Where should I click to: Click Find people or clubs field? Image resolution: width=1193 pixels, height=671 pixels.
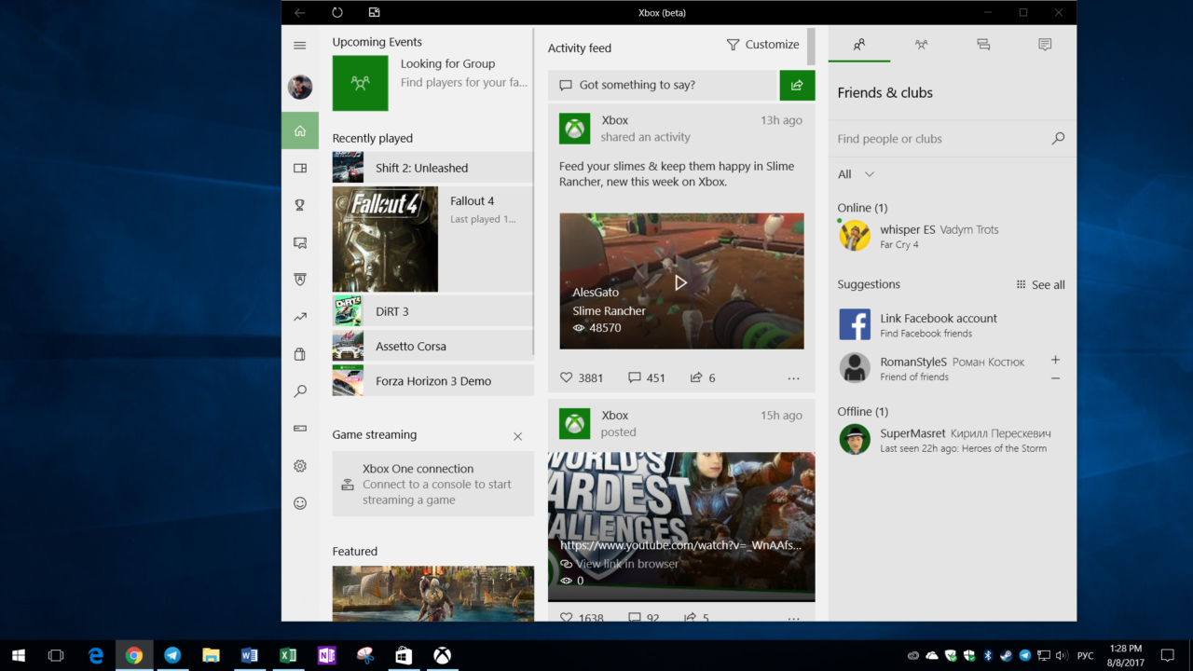click(952, 139)
